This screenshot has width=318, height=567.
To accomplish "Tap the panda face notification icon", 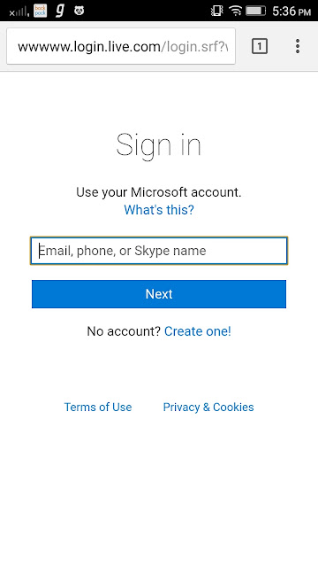I will tap(79, 11).
